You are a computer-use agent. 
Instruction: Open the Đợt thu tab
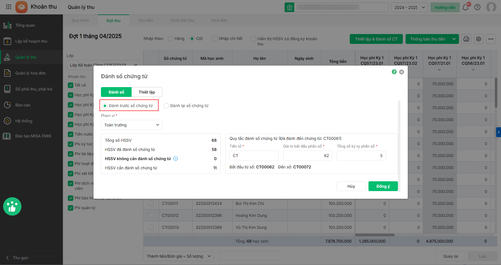[x=114, y=21]
